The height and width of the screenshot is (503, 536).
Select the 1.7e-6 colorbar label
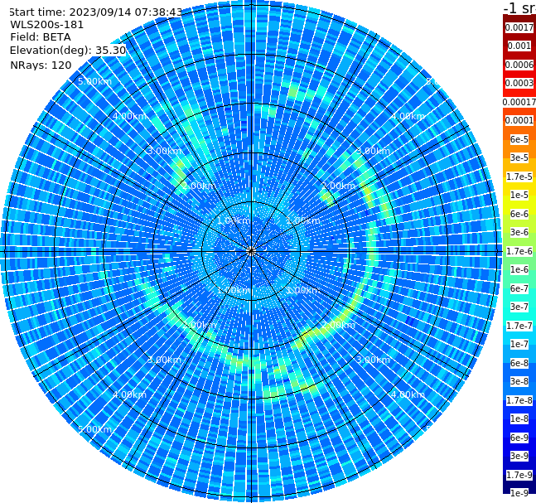(x=519, y=251)
